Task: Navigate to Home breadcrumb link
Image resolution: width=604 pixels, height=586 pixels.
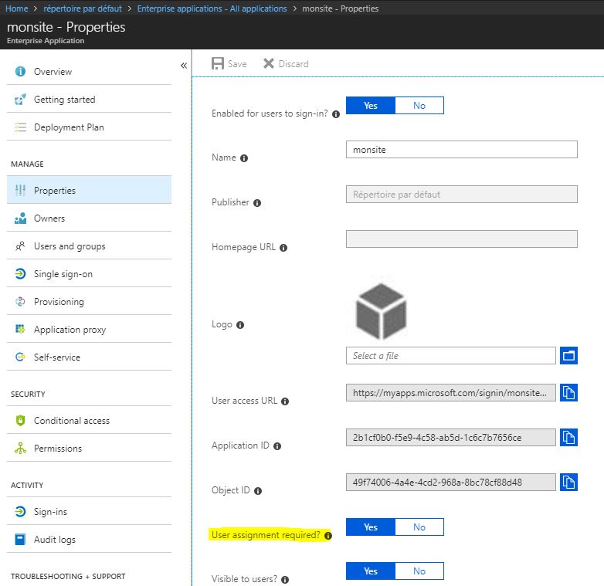Action: [x=17, y=8]
